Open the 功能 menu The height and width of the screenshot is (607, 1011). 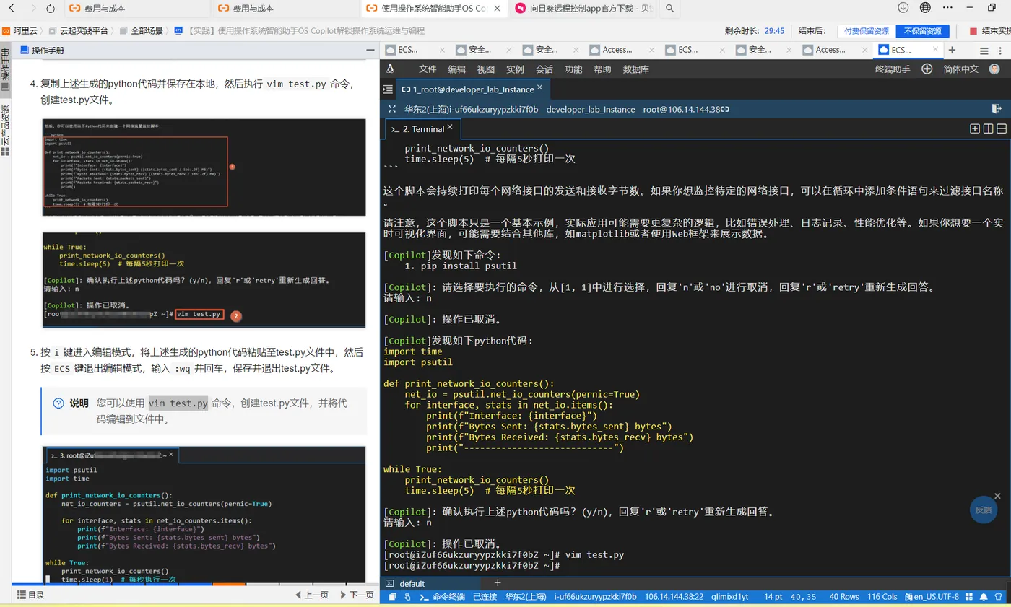pyautogui.click(x=573, y=69)
